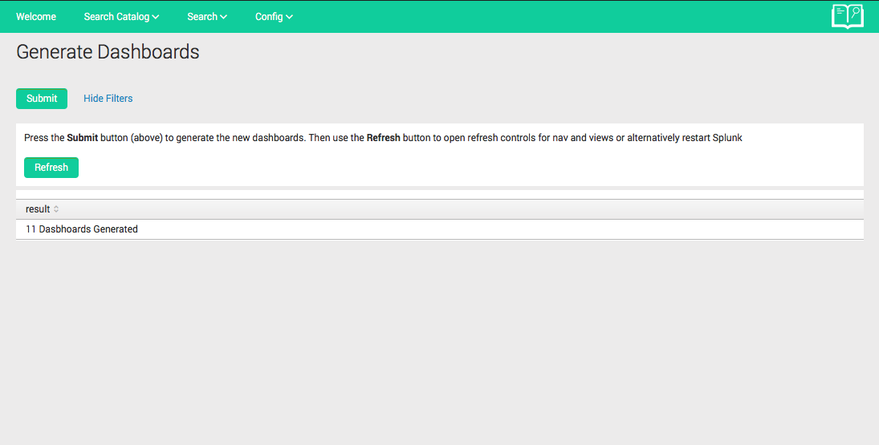Click the Submit button to generate dashboards

[x=42, y=99]
